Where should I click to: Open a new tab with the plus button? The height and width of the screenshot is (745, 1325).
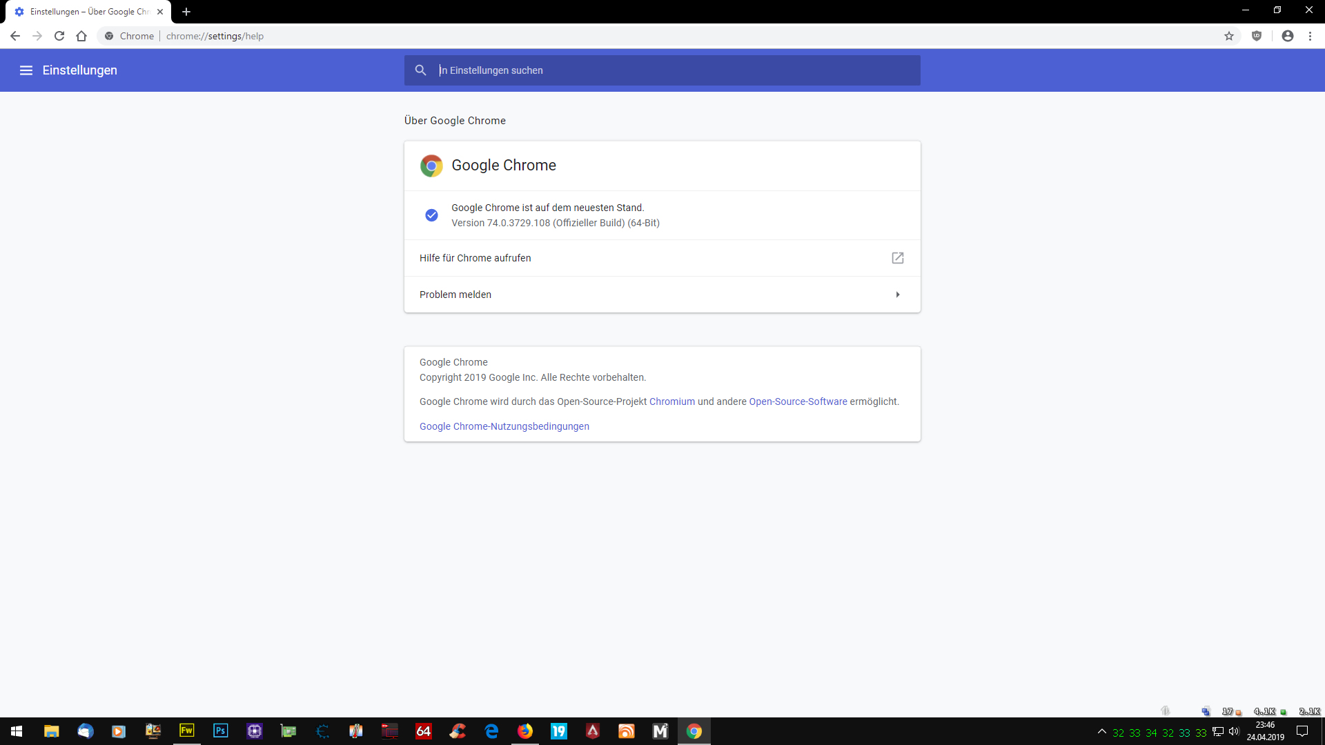click(186, 12)
